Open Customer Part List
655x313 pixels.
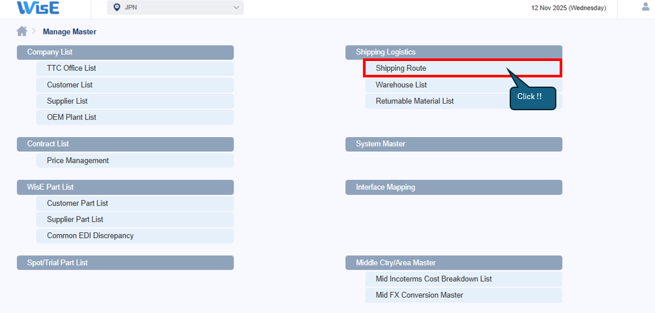[x=77, y=203]
